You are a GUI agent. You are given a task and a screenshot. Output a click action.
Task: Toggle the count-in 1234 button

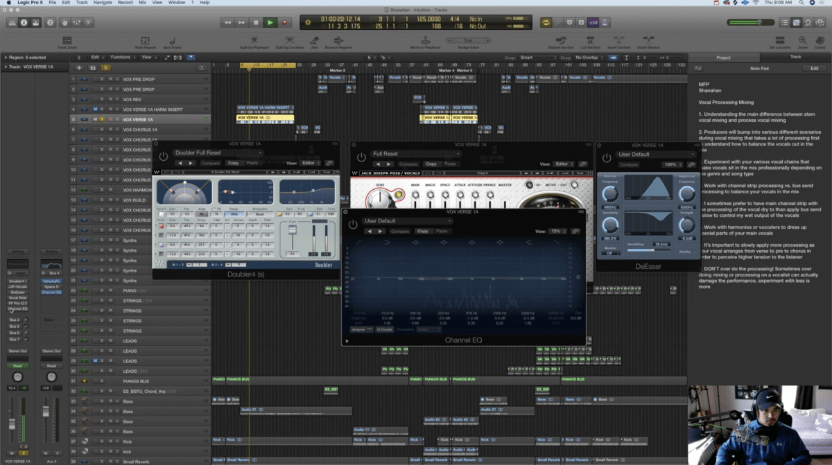593,23
